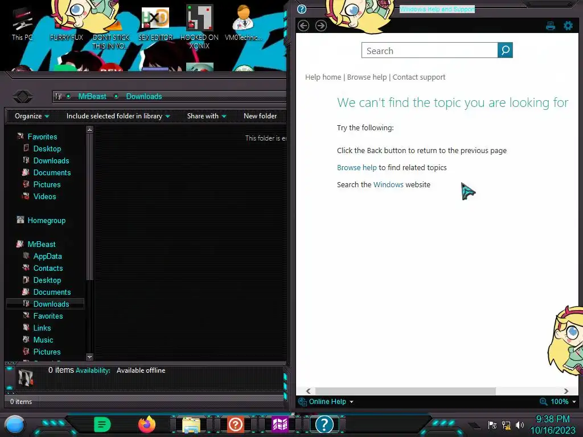Click the search magnifier button in Help
The width and height of the screenshot is (583, 437).
[505, 50]
